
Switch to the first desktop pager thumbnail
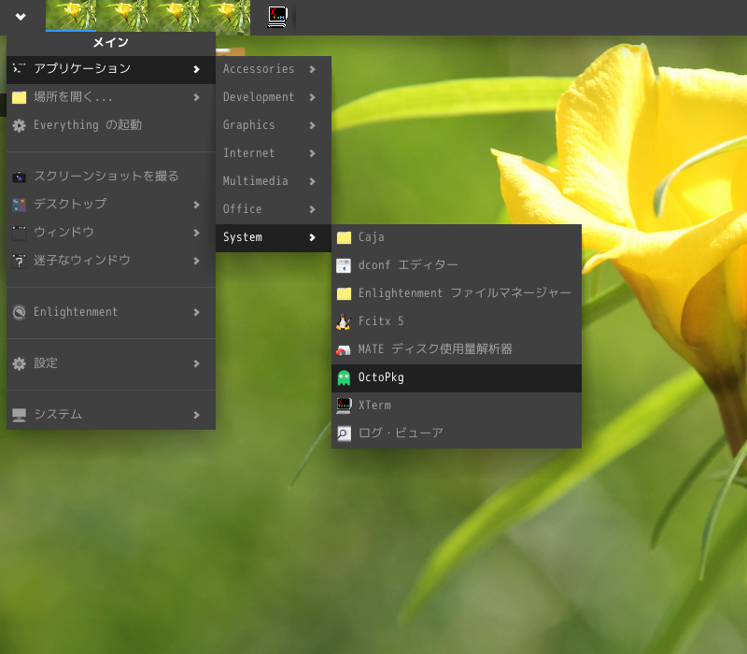coord(71,16)
